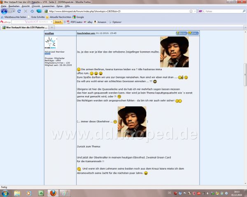Click the Windows Start orb
Screen dimensions: 247x197
coord(5,193)
